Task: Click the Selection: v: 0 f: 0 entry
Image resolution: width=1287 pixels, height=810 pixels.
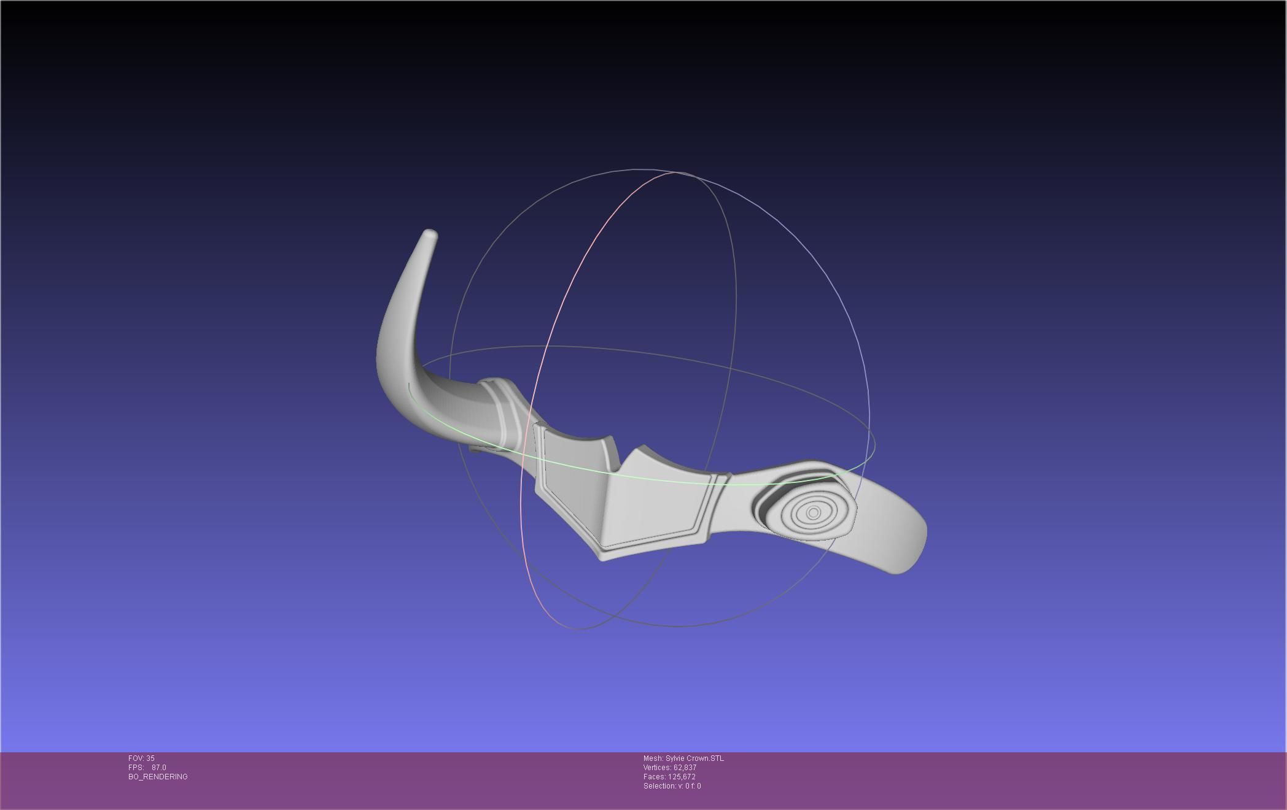Action: click(x=672, y=786)
